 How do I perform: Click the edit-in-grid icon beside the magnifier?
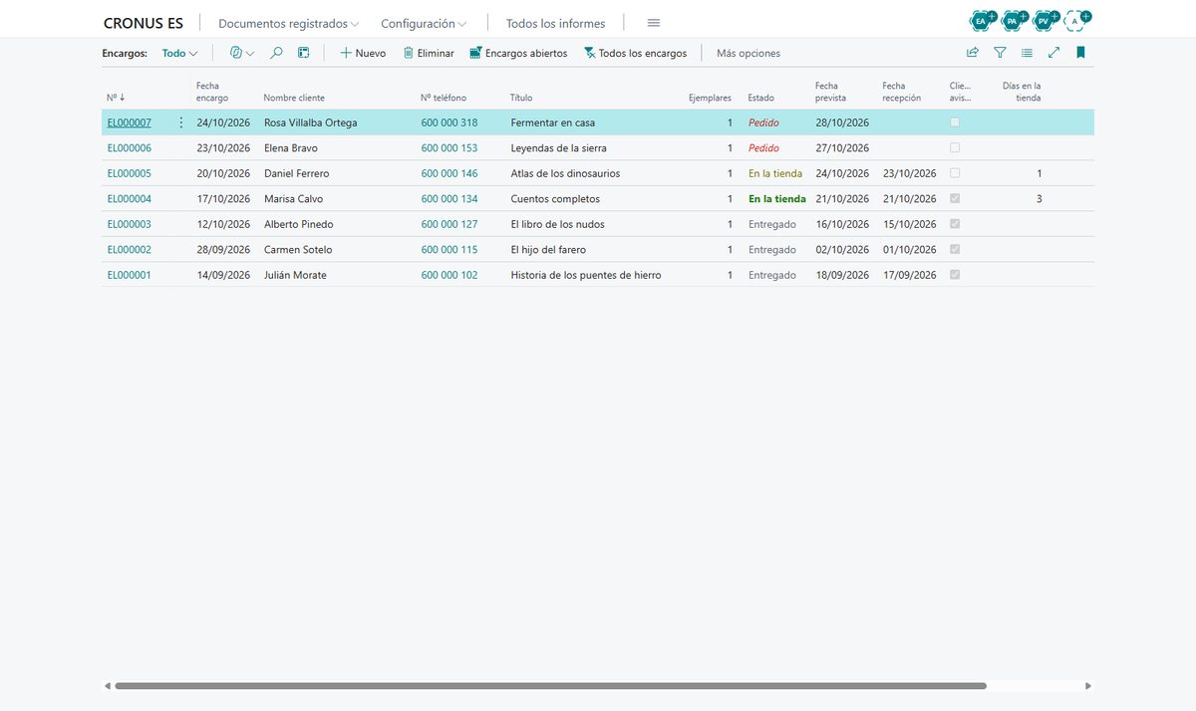304,53
